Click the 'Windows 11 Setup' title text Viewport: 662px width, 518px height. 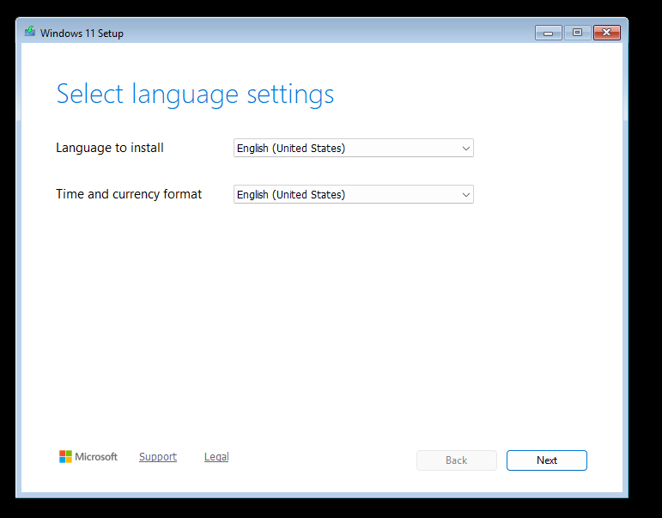tap(82, 34)
